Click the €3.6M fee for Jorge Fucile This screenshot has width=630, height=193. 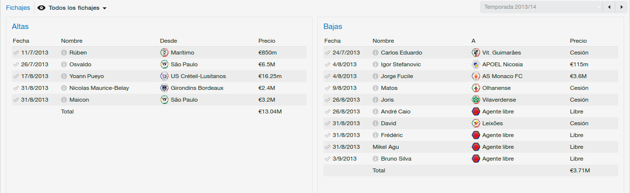(x=578, y=76)
